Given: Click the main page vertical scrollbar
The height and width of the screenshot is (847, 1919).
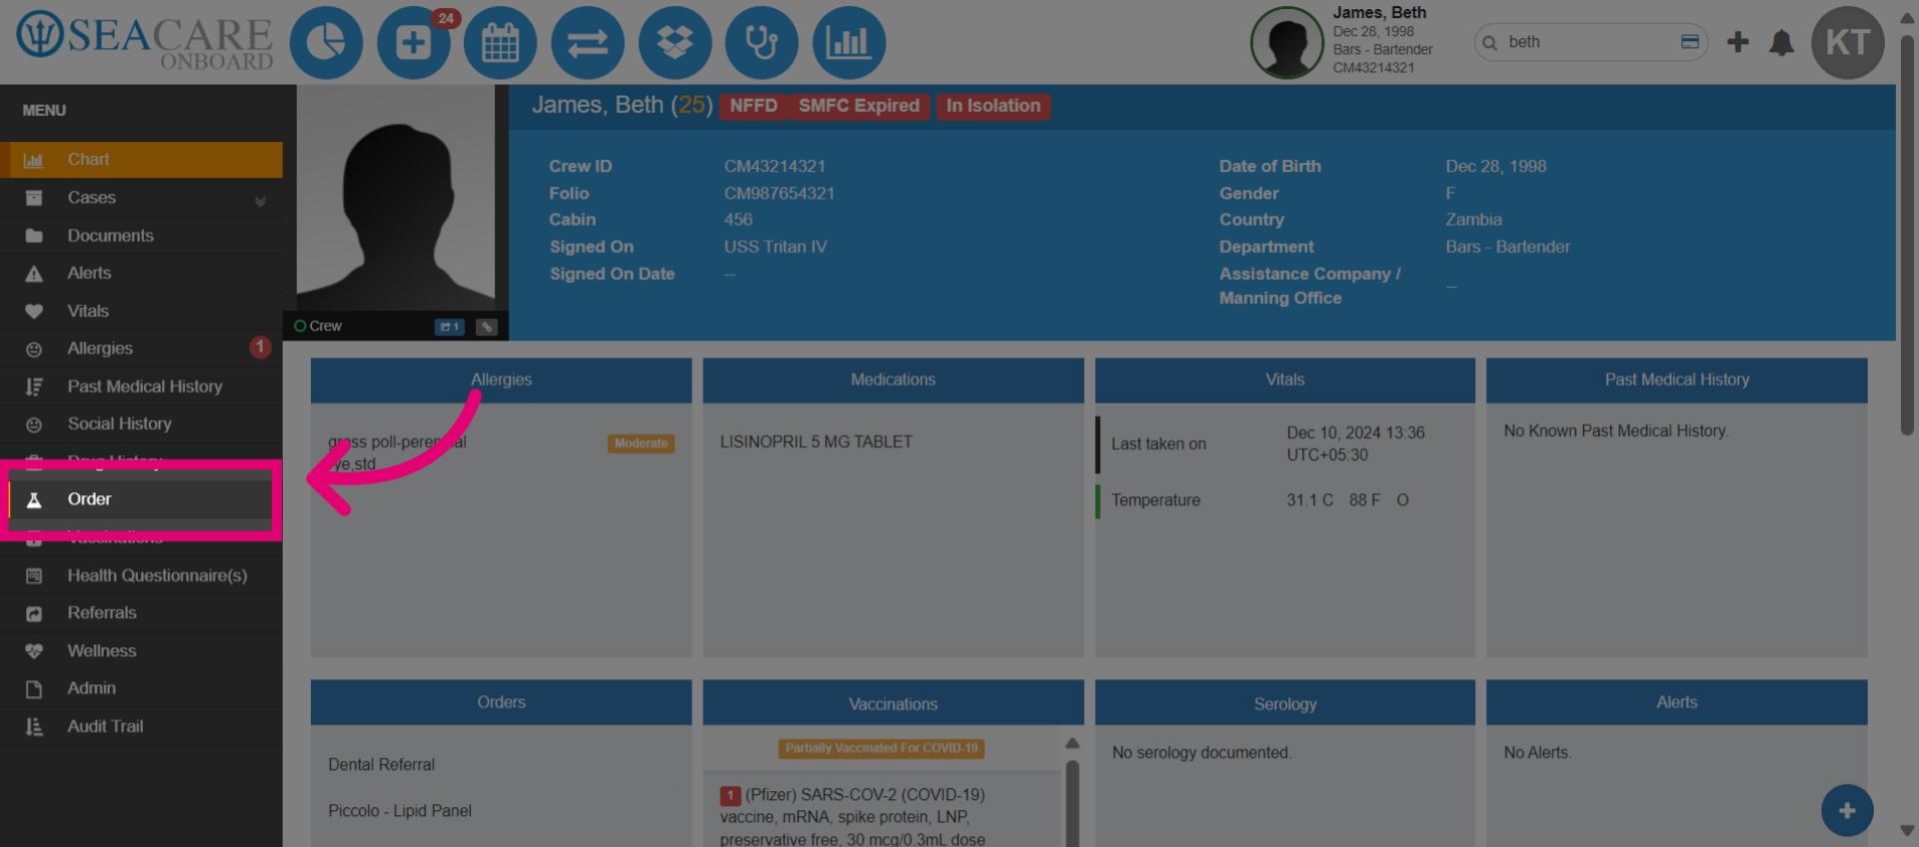Looking at the screenshot, I should [x=1907, y=235].
